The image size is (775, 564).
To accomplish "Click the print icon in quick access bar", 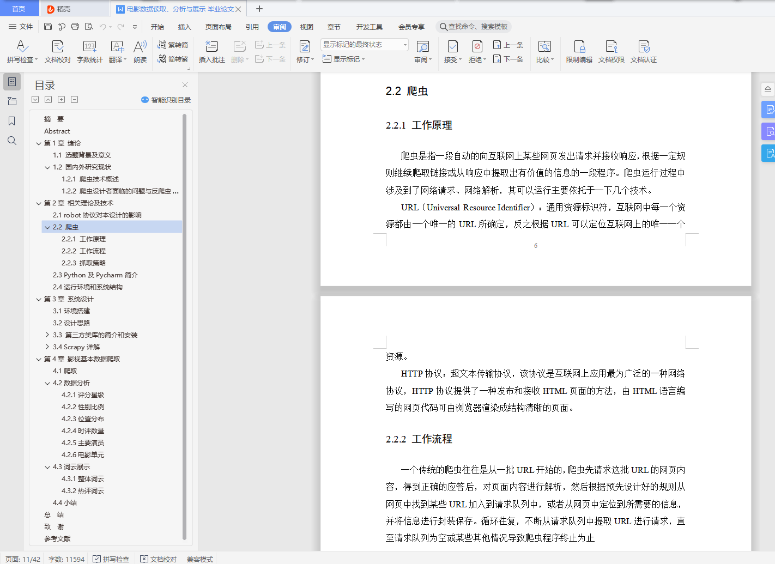I will [75, 26].
